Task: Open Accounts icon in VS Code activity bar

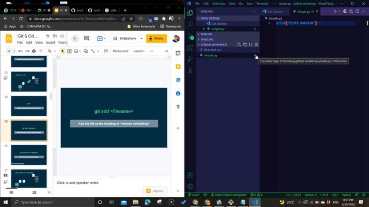Action: [x=190, y=175]
